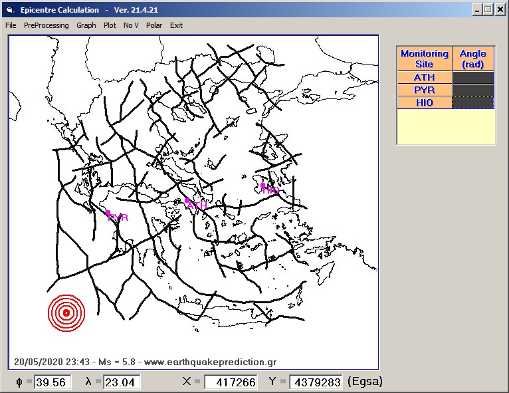Viewport: 509px width, 393px height.
Task: Open the PreProcessing menu
Action: (x=46, y=25)
